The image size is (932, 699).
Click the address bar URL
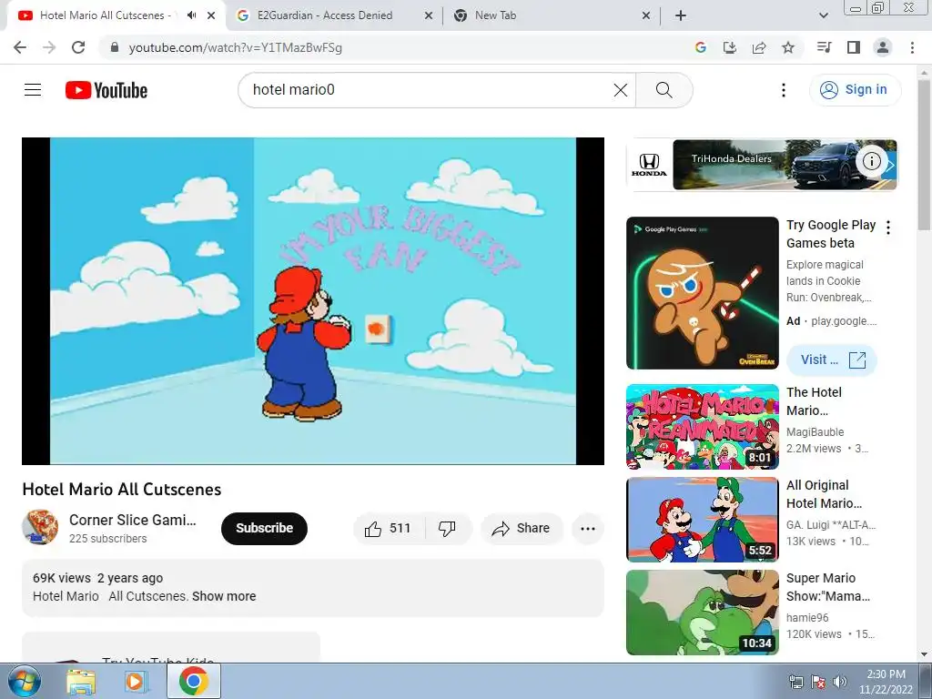click(x=236, y=47)
